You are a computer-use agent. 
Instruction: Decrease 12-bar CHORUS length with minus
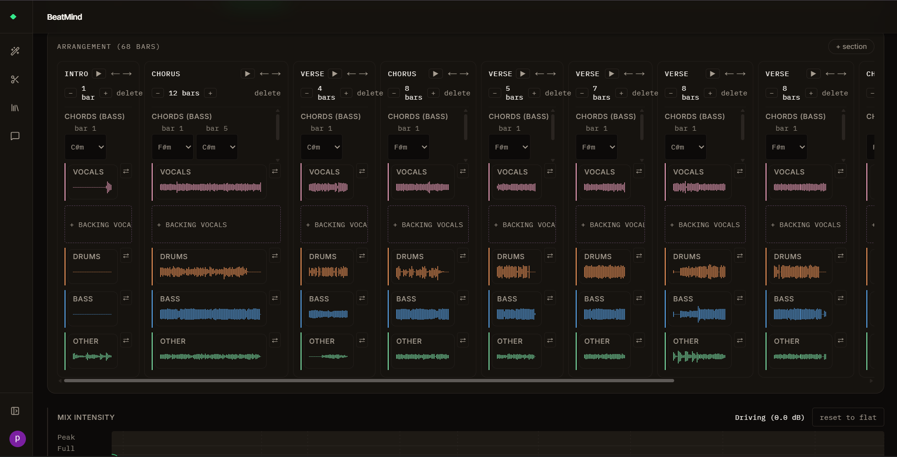158,93
